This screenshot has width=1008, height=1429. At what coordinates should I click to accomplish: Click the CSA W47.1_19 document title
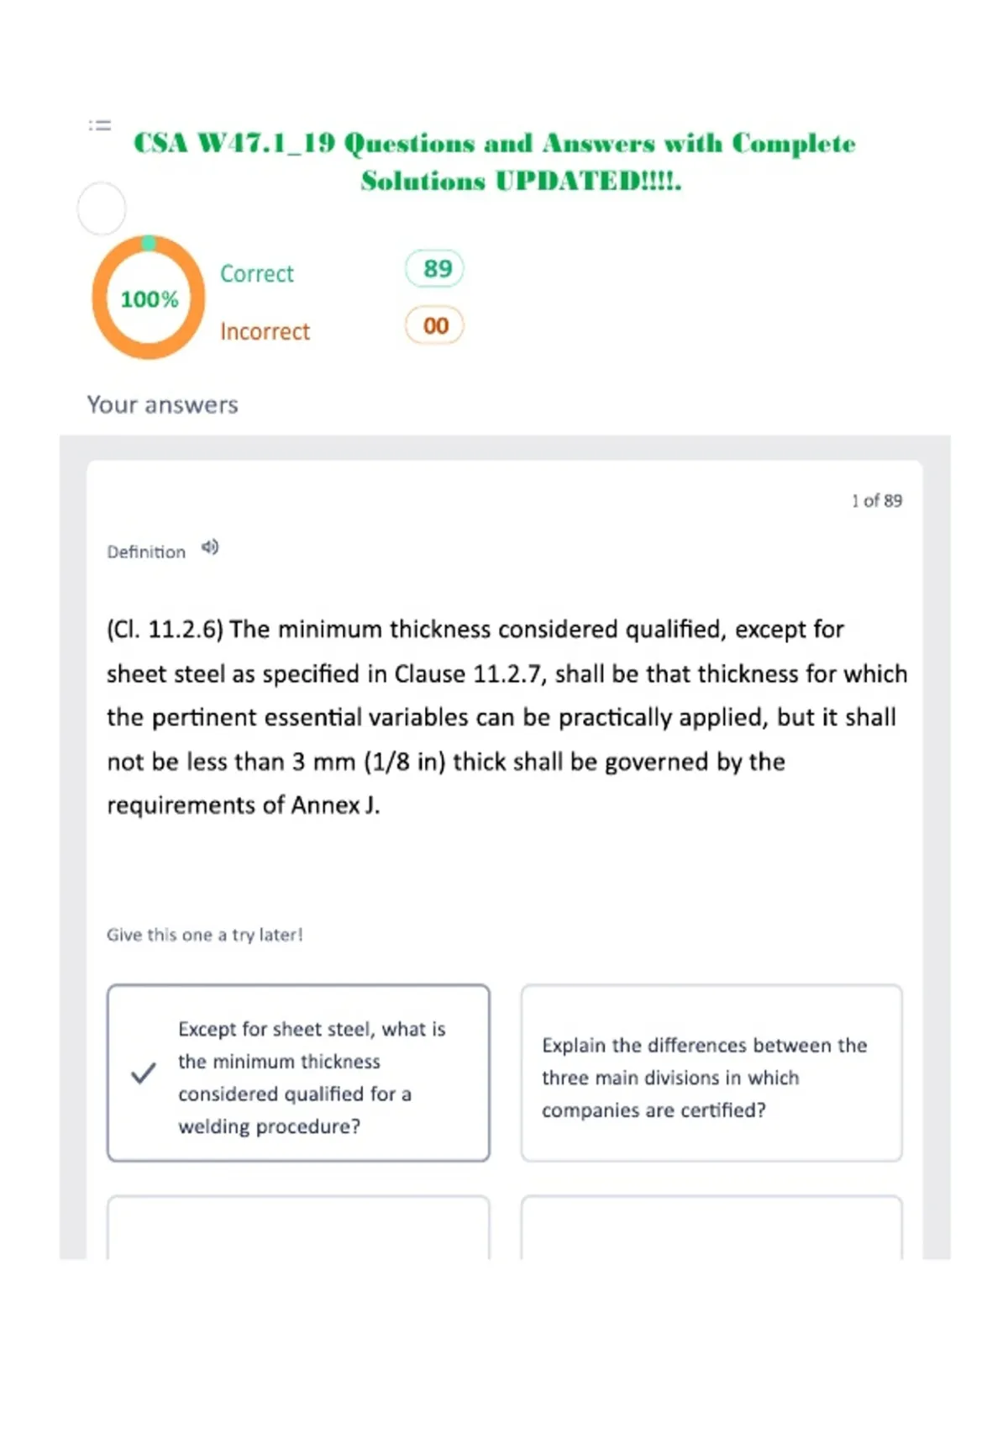pos(495,161)
